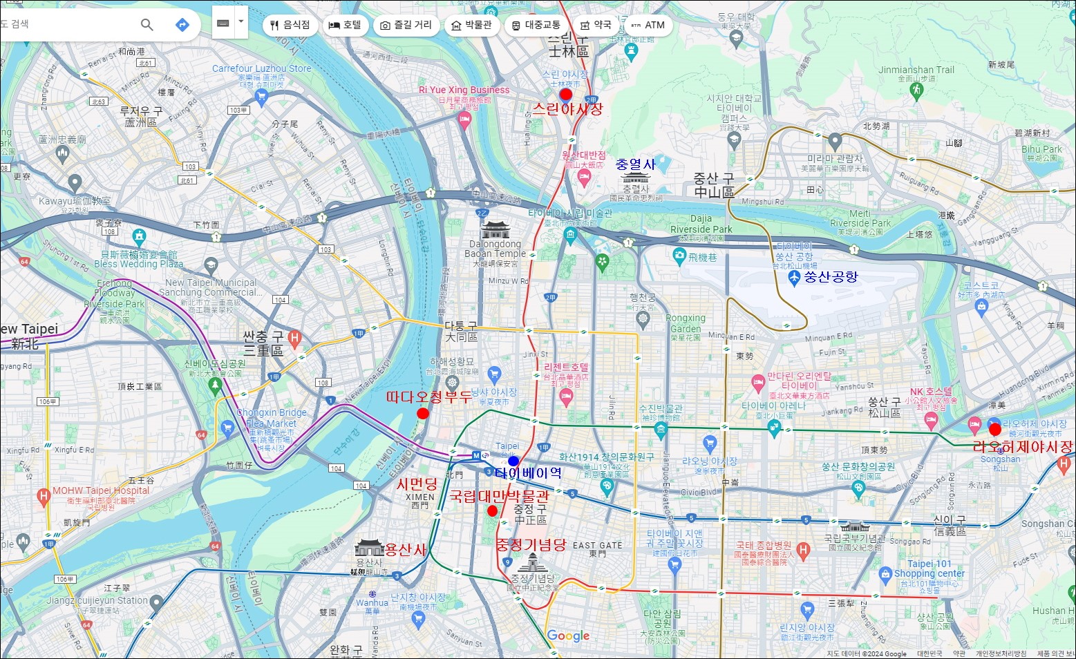The height and width of the screenshot is (659, 1076).
Task: Click the New Taipei Municipal Sanchung school pin
Action: [x=211, y=265]
